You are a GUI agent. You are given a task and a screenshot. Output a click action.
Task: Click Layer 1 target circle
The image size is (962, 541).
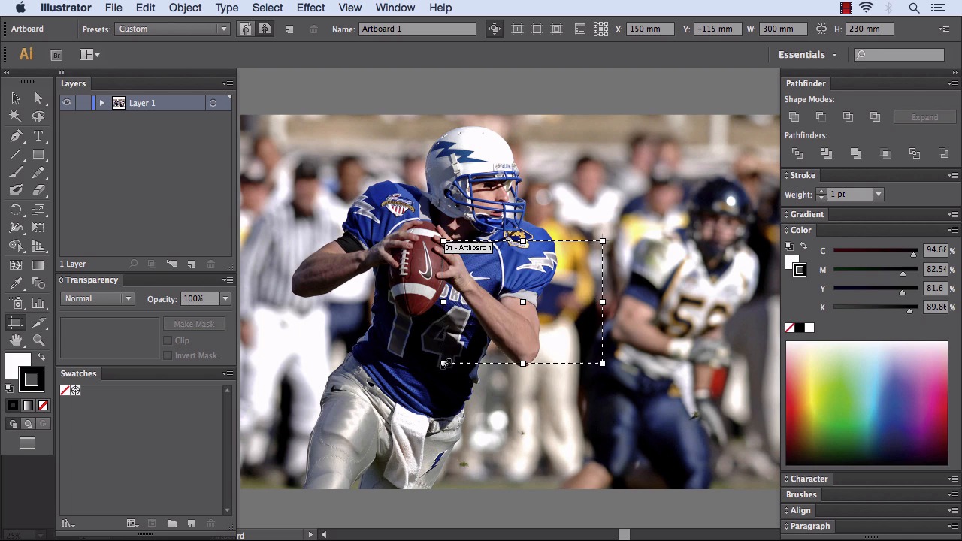[213, 103]
